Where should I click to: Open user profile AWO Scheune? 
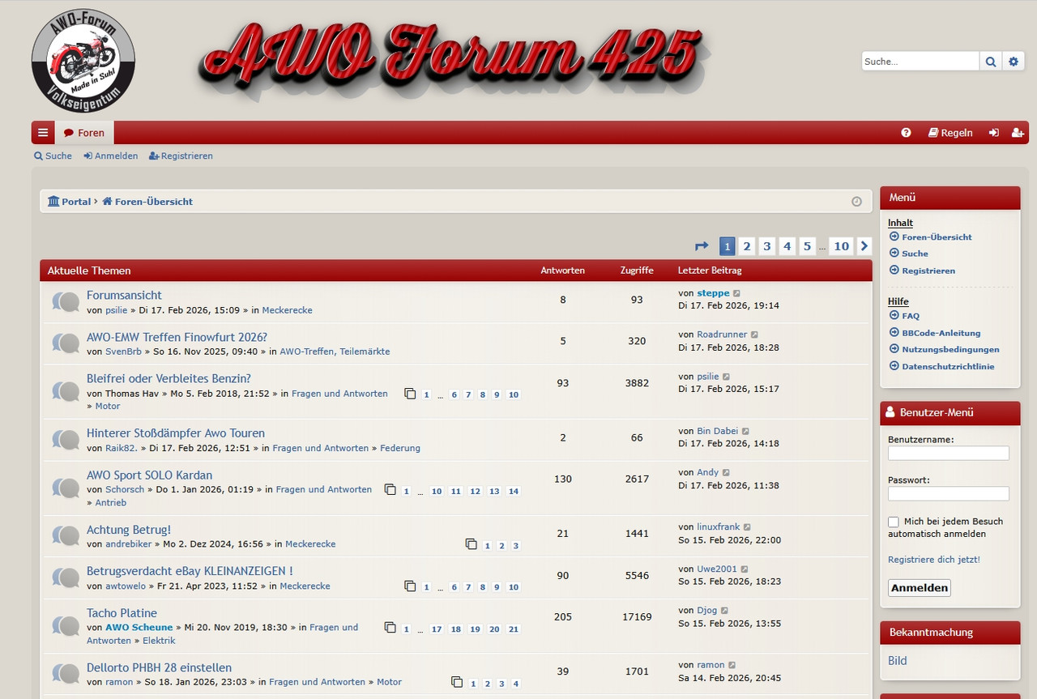tap(139, 628)
